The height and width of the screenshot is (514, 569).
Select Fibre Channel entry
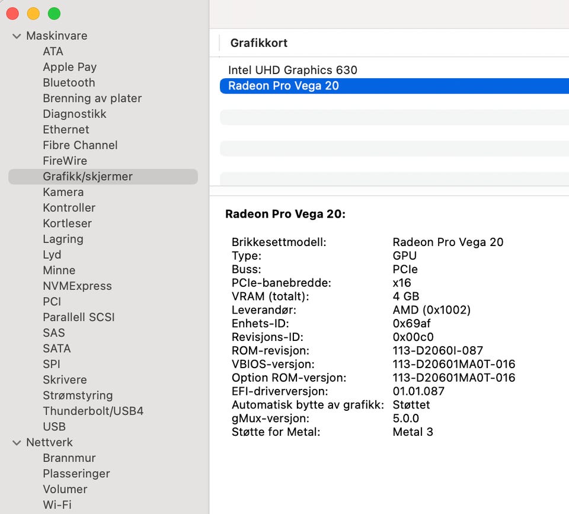[80, 145]
